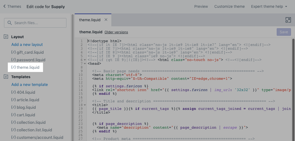The image size is (295, 141).
Task: Collapse the title block at line 18
Action: tap(85, 105)
